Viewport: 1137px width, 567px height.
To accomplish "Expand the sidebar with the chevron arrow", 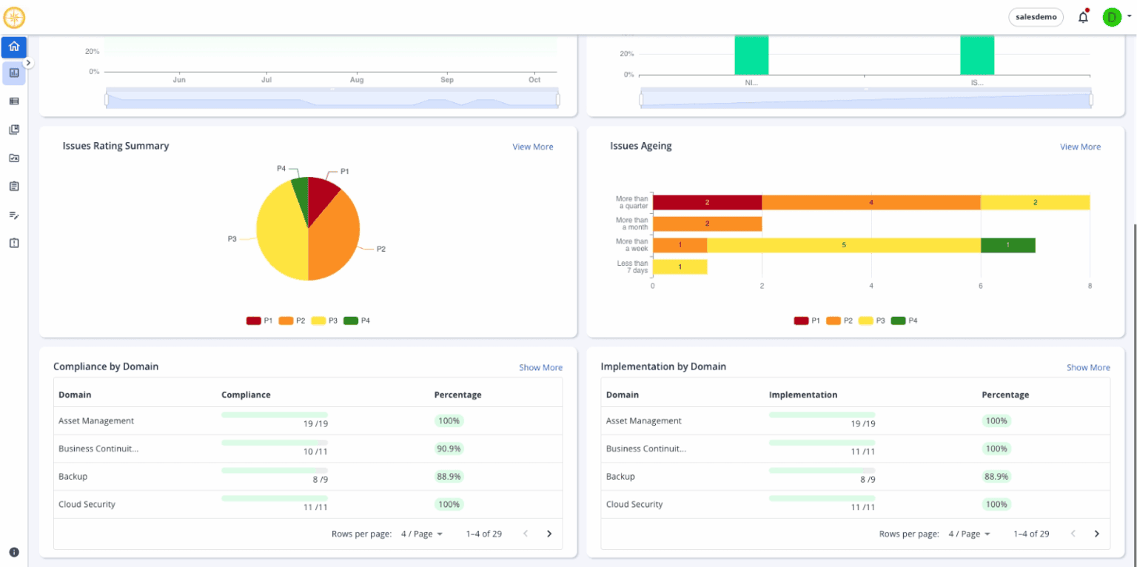I will 29,63.
